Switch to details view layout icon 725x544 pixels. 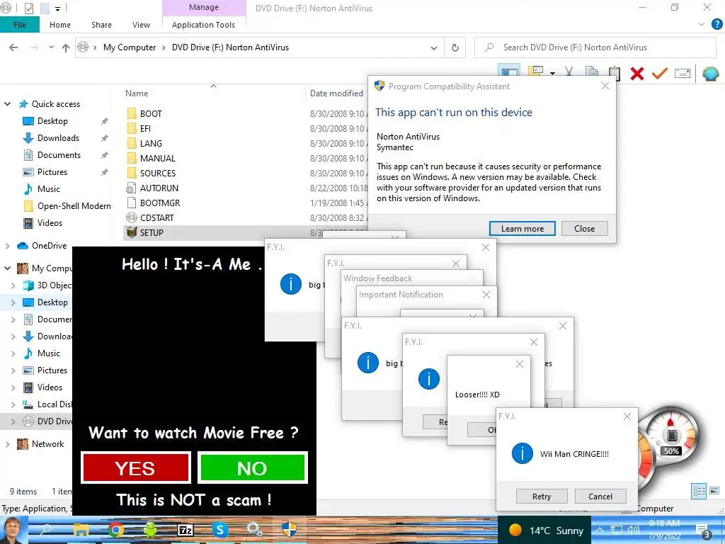699,491
